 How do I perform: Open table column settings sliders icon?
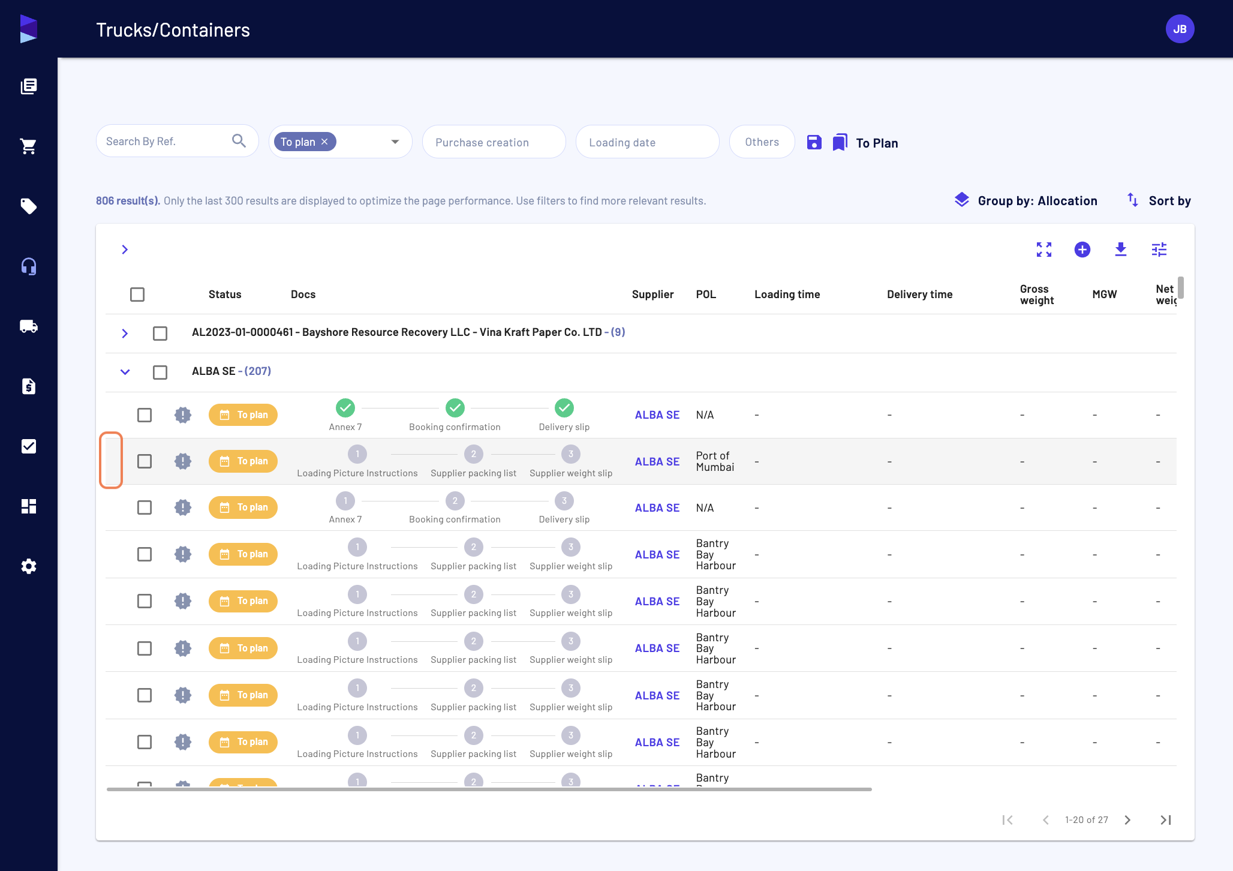pyautogui.click(x=1159, y=250)
